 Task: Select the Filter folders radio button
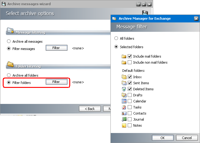coord(9,82)
